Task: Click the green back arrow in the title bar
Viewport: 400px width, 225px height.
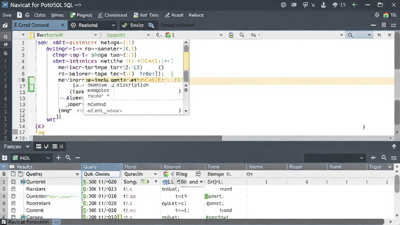Action: [x=355, y=5]
